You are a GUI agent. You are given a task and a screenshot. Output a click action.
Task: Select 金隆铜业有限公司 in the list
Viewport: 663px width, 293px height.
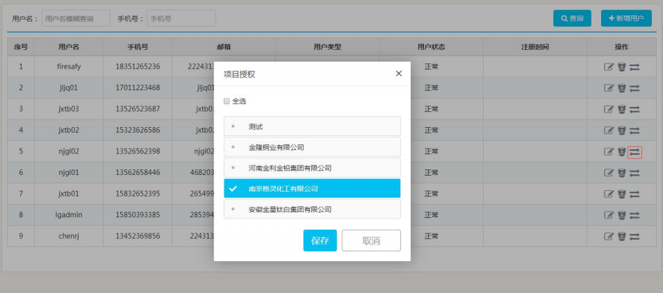[312, 147]
